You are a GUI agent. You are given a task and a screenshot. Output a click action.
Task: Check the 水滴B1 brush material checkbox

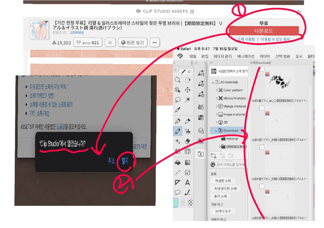pyautogui.click(x=262, y=147)
